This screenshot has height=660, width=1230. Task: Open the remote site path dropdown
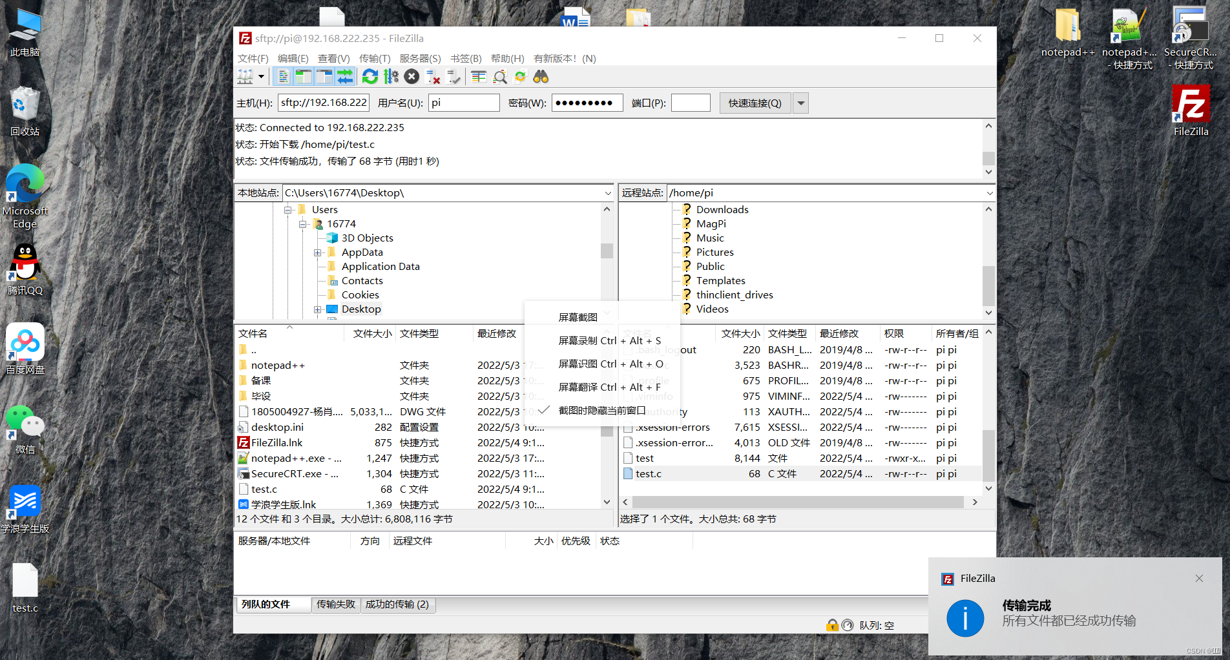(990, 193)
